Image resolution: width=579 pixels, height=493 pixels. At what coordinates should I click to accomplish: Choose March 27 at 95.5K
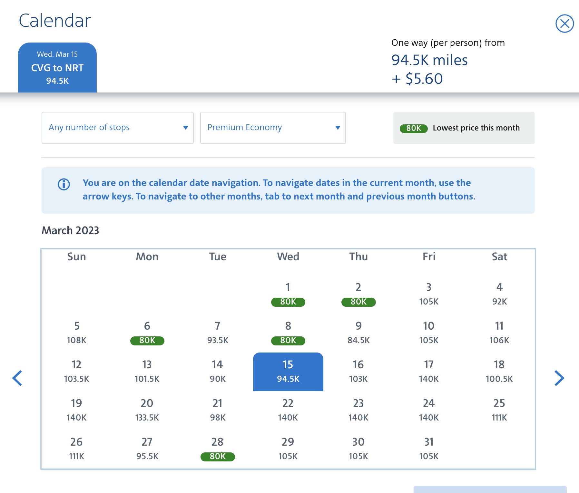click(x=147, y=449)
